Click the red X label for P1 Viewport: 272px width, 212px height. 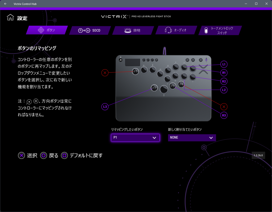pos(105,73)
